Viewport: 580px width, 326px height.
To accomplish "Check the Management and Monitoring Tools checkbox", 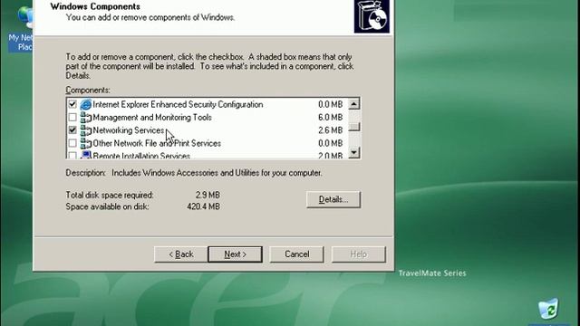I will [x=72, y=117].
